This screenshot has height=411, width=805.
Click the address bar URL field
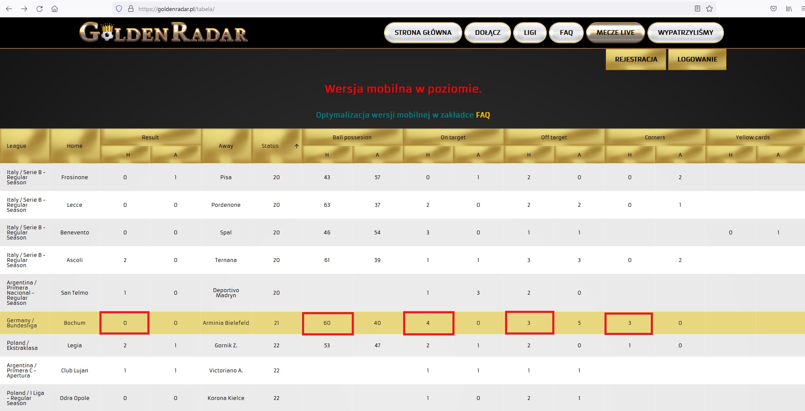(x=408, y=8)
